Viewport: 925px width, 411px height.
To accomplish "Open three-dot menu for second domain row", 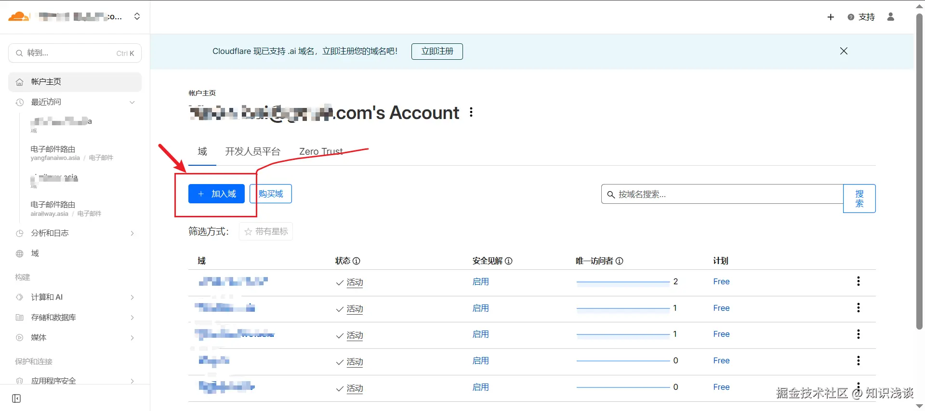I will (x=859, y=308).
